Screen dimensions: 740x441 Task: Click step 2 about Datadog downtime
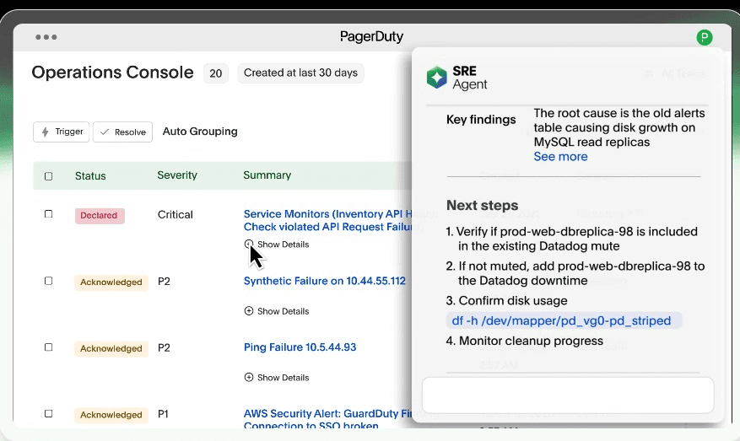[x=575, y=273]
